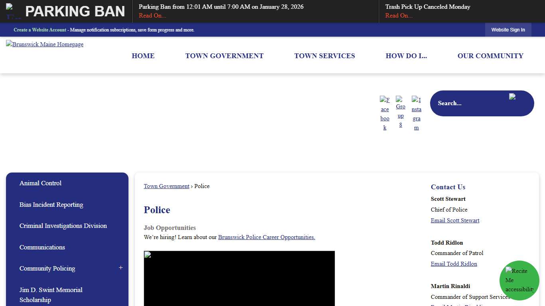Image resolution: width=545 pixels, height=306 pixels.
Task: Navigate back via Town Government breadcrumb
Action: 166,186
